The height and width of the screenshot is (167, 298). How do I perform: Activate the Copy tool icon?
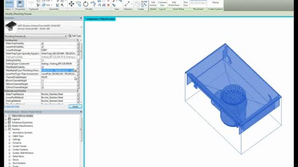click(79, 4)
